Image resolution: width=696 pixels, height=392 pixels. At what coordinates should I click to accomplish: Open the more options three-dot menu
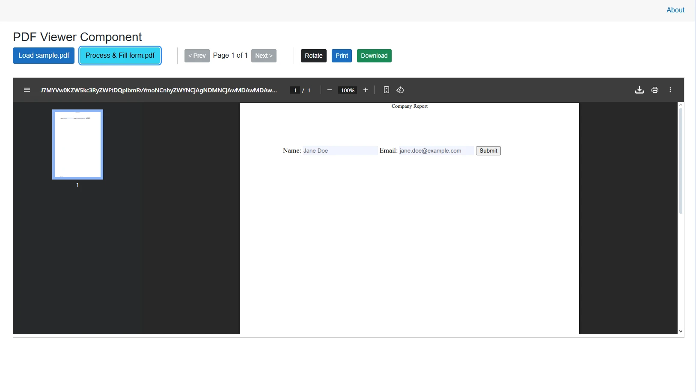pos(670,90)
